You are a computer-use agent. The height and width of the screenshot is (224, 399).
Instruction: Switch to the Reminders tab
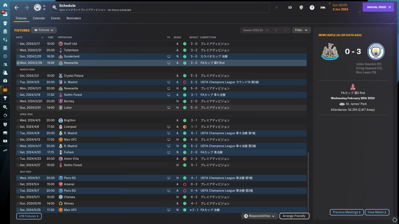pos(74,18)
